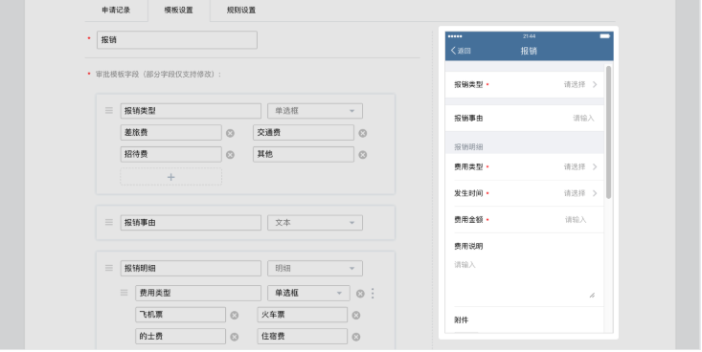Open the three-dot menu for 费用类型 row
Viewport: 702px width, 352px height.
pyautogui.click(x=373, y=293)
